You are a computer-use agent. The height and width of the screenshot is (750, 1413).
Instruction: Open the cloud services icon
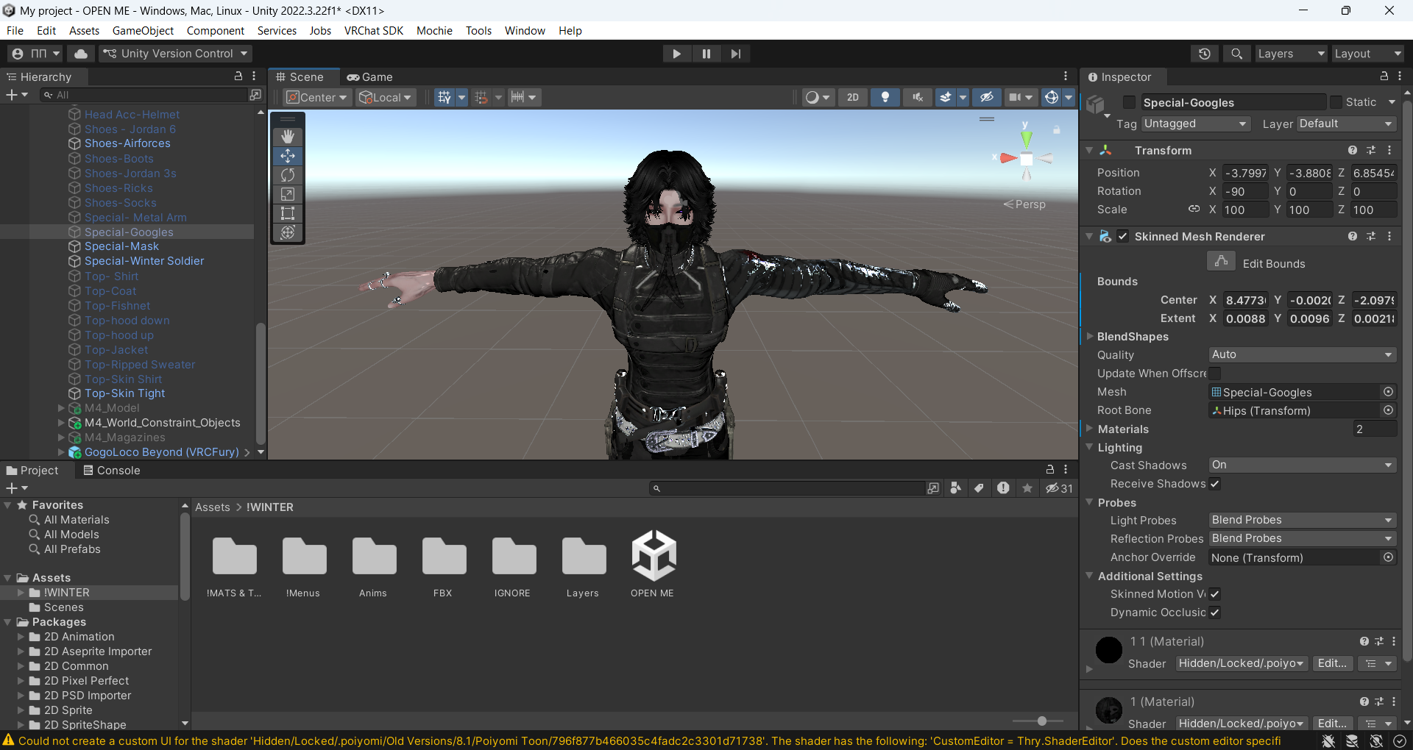[81, 54]
